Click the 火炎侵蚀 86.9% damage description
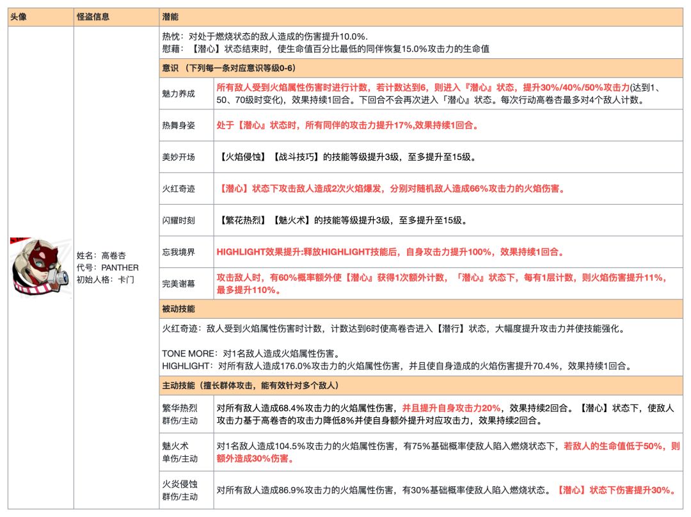Image resolution: width=691 pixels, height=517 pixels. click(447, 490)
